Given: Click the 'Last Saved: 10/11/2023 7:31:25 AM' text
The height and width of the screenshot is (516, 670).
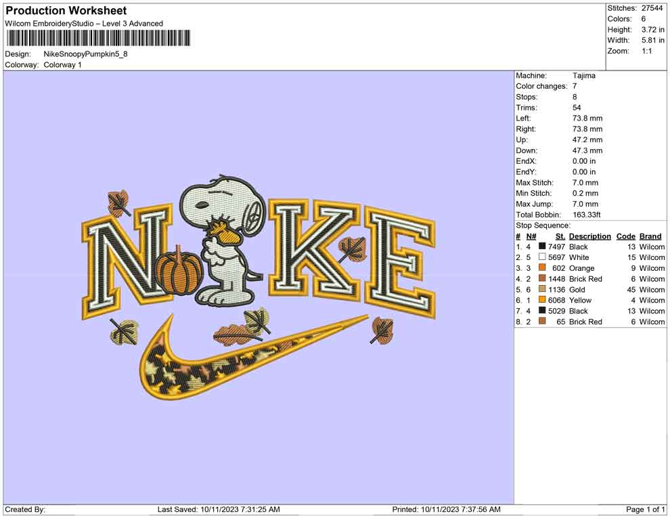Looking at the screenshot, I should 219,509.
